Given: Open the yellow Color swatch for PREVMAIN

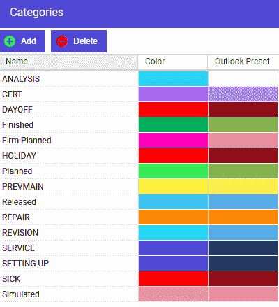Looking at the screenshot, I should point(173,187).
